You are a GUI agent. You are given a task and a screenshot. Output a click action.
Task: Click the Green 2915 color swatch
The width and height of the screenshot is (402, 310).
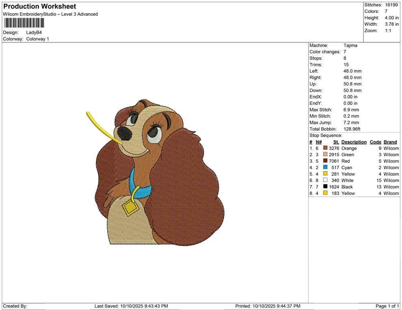[325, 154]
